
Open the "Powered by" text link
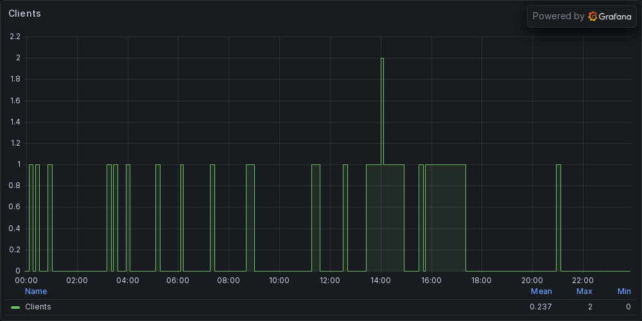[558, 17]
